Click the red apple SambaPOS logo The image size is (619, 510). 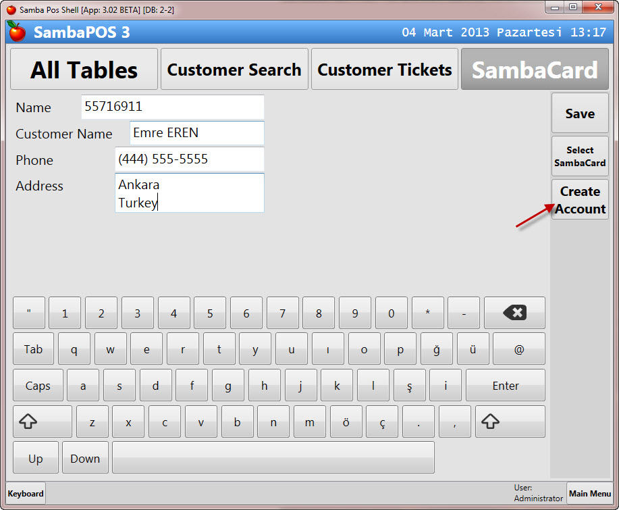click(17, 32)
